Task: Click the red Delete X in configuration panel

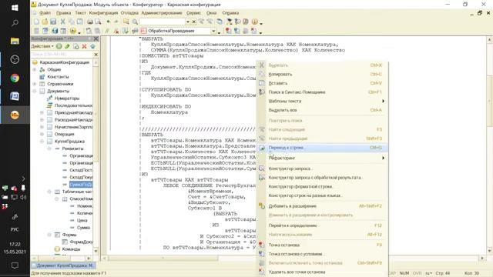Action: [x=84, y=46]
